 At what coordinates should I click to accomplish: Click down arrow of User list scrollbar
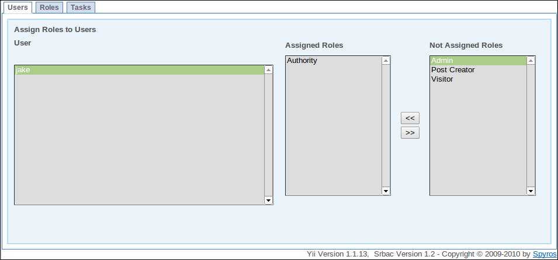(x=268, y=201)
